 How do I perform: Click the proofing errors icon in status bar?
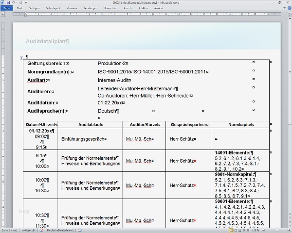(x=41, y=230)
